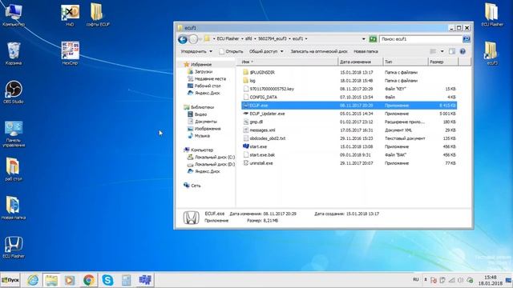This screenshot has width=513, height=288.
Task: Expand the Общий доступ dropdown
Action: tap(266, 51)
